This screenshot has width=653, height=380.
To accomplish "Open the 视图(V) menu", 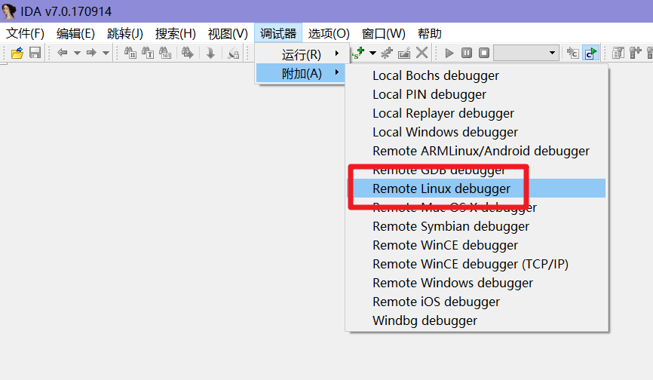I will (x=228, y=33).
